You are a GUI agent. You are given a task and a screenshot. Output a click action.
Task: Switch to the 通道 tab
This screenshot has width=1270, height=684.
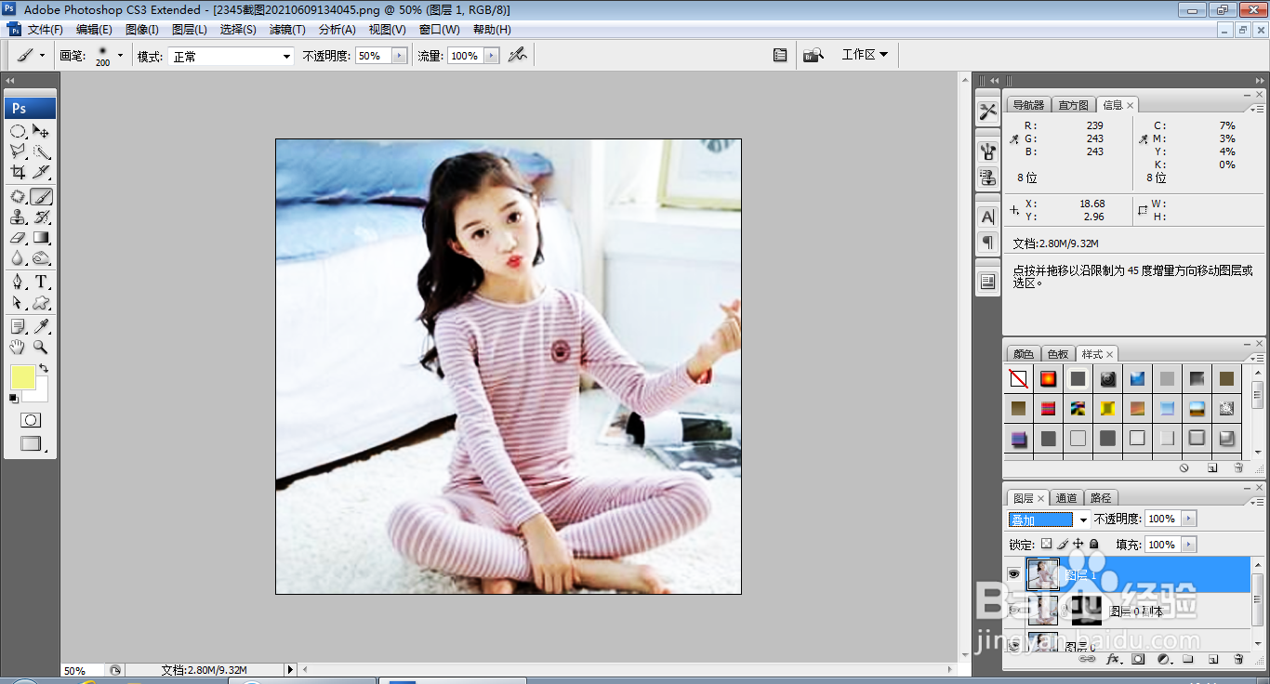tap(1066, 498)
